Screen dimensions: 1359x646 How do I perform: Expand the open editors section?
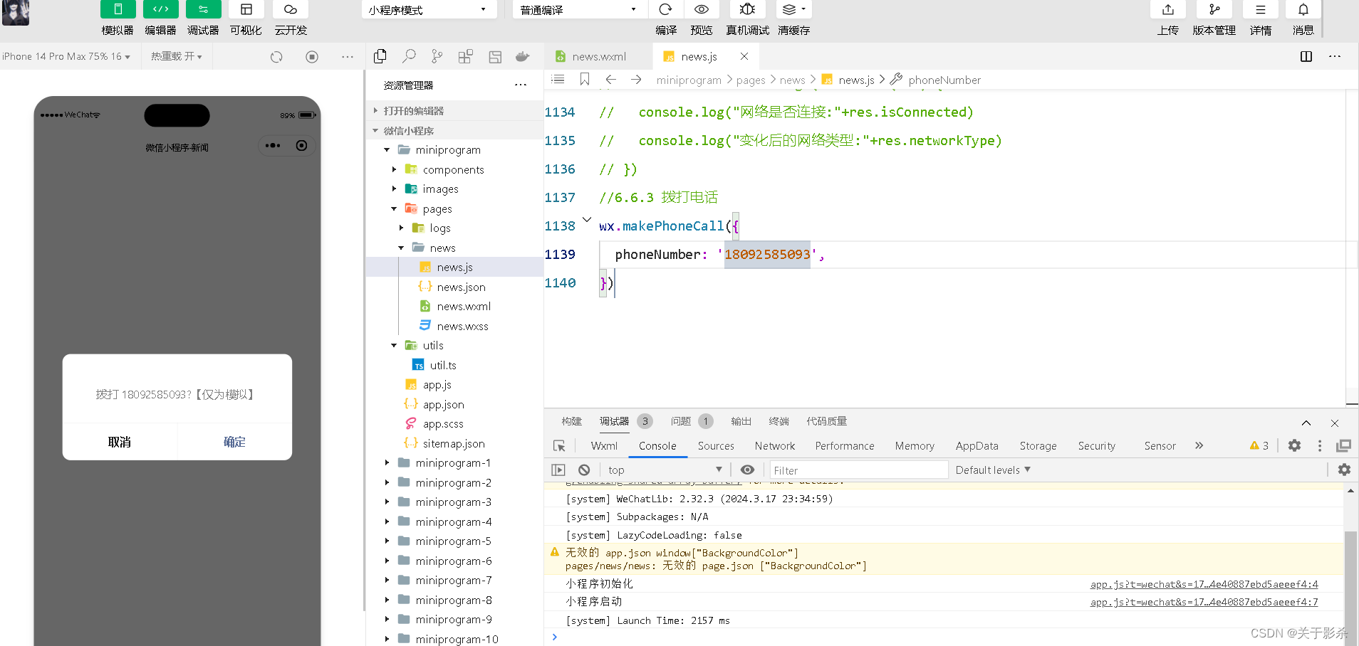454,110
